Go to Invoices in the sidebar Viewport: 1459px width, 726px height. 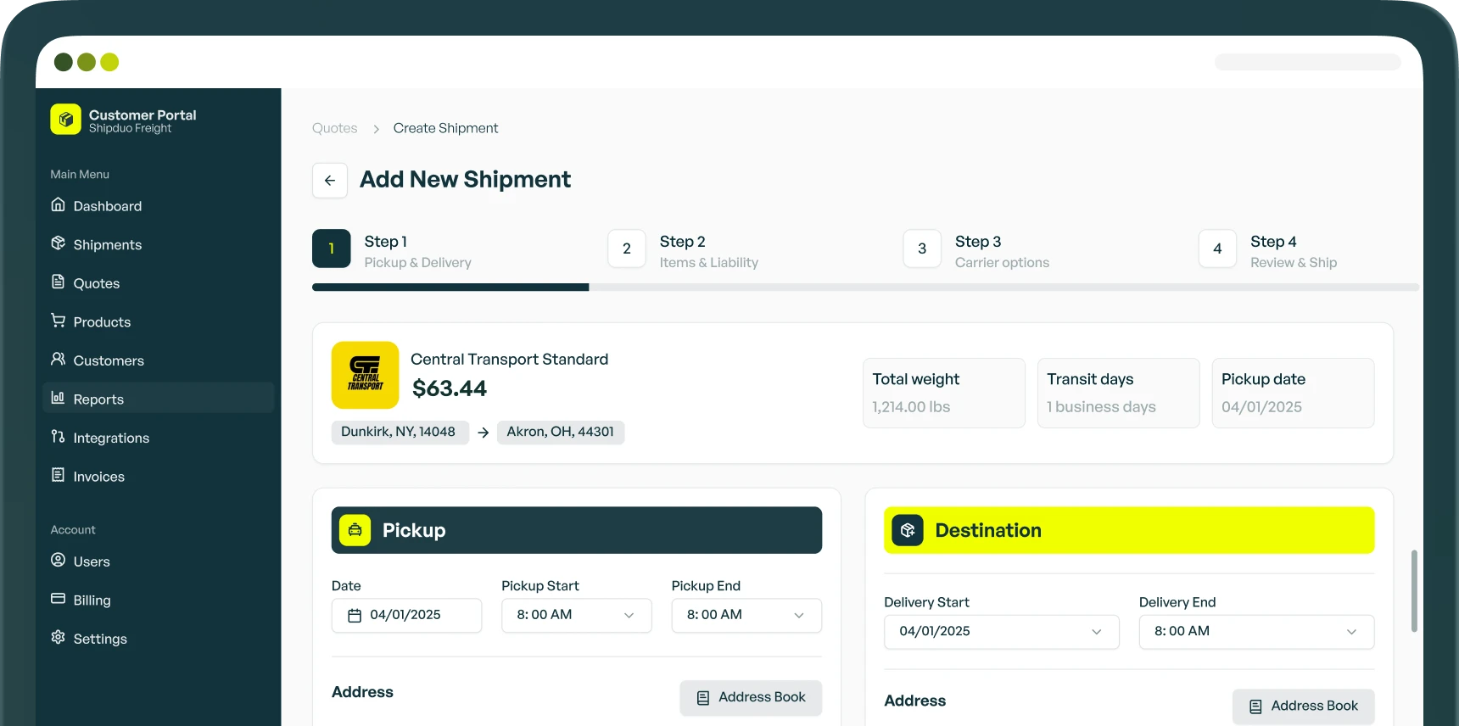tap(98, 477)
